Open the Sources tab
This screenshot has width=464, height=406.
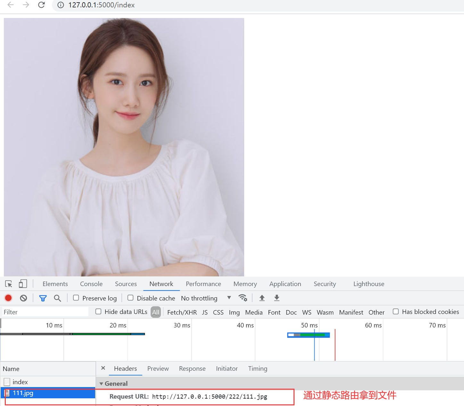click(126, 284)
